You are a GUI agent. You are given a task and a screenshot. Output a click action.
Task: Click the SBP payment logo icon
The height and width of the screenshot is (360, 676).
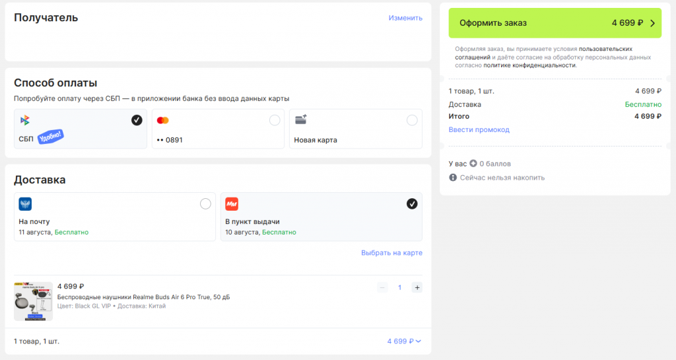(x=24, y=120)
